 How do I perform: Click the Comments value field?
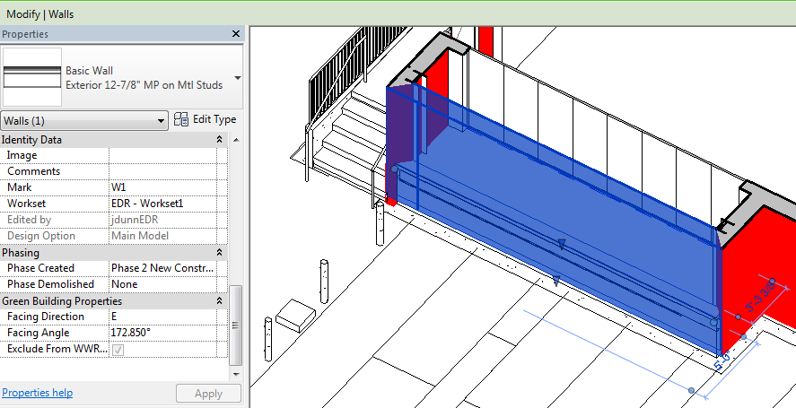(x=162, y=171)
